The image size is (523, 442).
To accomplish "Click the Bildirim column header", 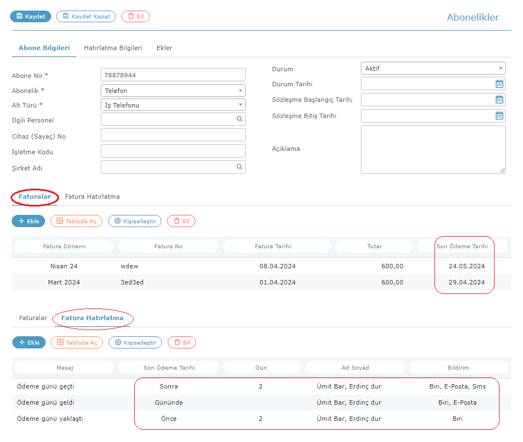I will pyautogui.click(x=458, y=367).
